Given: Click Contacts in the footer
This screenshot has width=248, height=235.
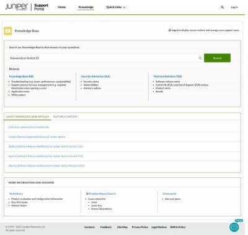Looking at the screenshot, I should pyautogui.click(x=89, y=227).
